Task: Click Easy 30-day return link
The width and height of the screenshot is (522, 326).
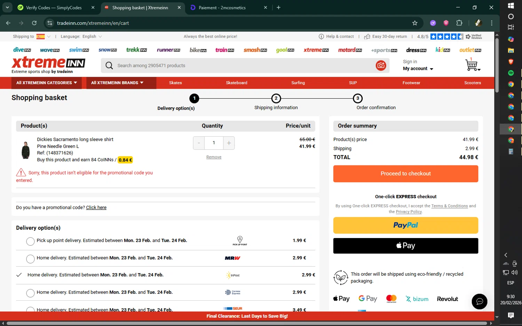Action: (x=386, y=36)
